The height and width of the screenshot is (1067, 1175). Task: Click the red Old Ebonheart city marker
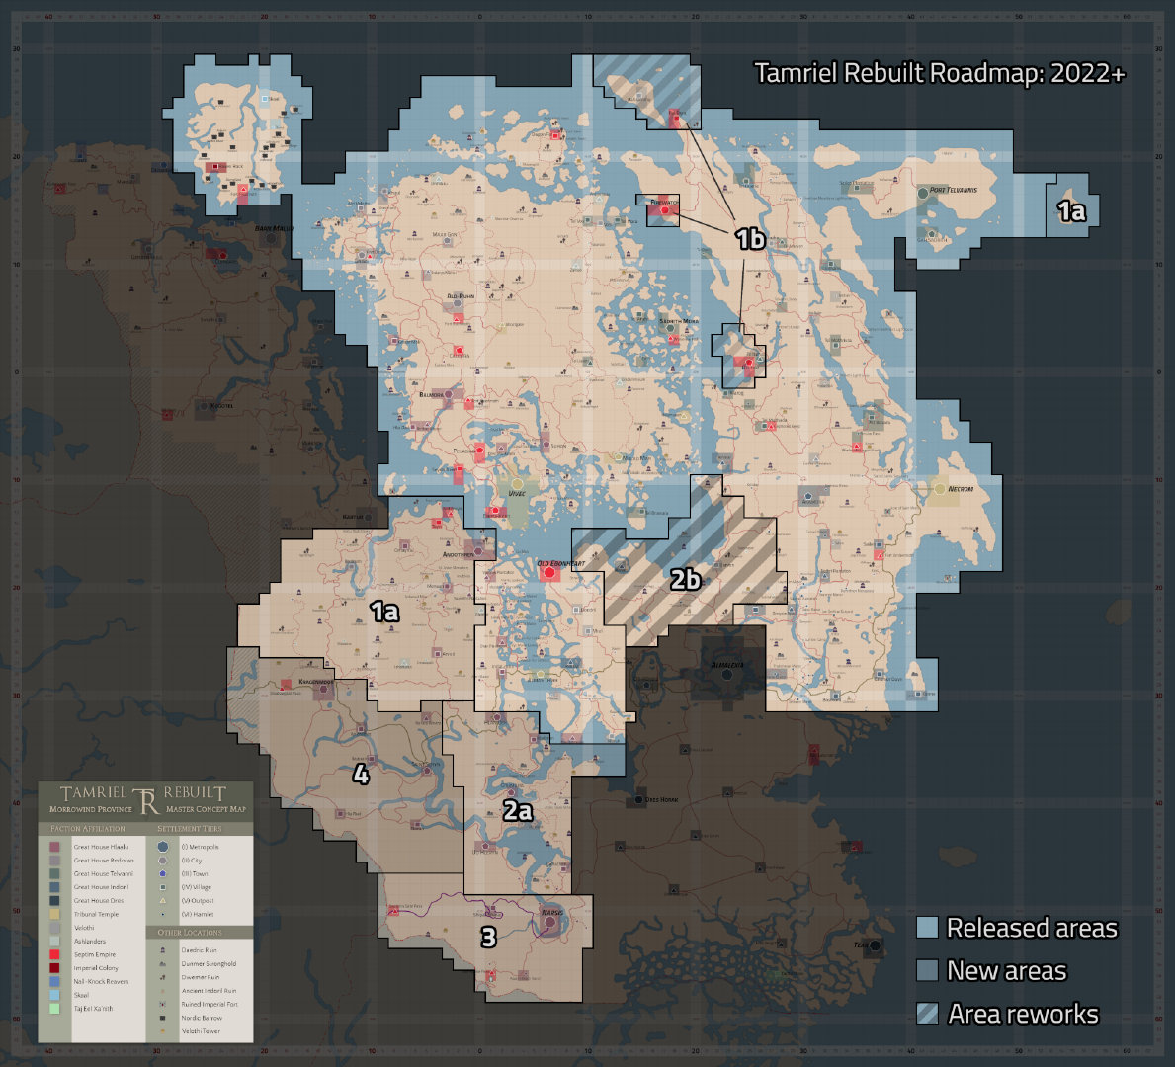pyautogui.click(x=549, y=572)
